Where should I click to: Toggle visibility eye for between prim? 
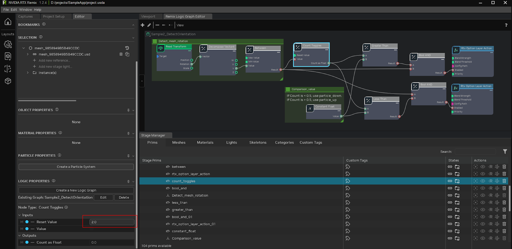coord(483,167)
